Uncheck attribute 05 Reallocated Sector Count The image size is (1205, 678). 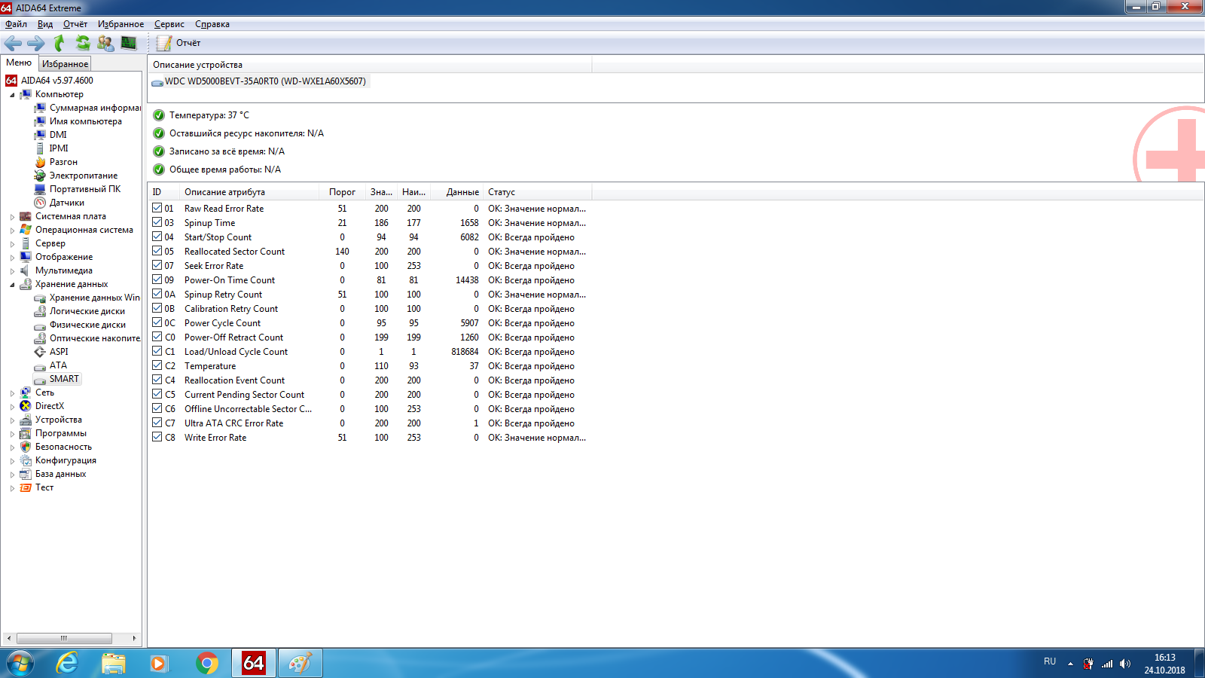pyautogui.click(x=157, y=251)
